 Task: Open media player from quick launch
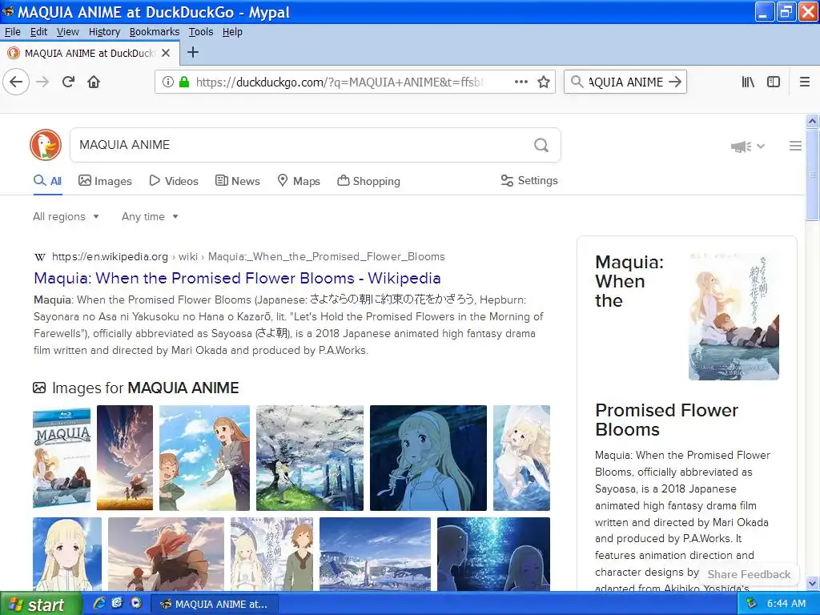[x=136, y=603]
